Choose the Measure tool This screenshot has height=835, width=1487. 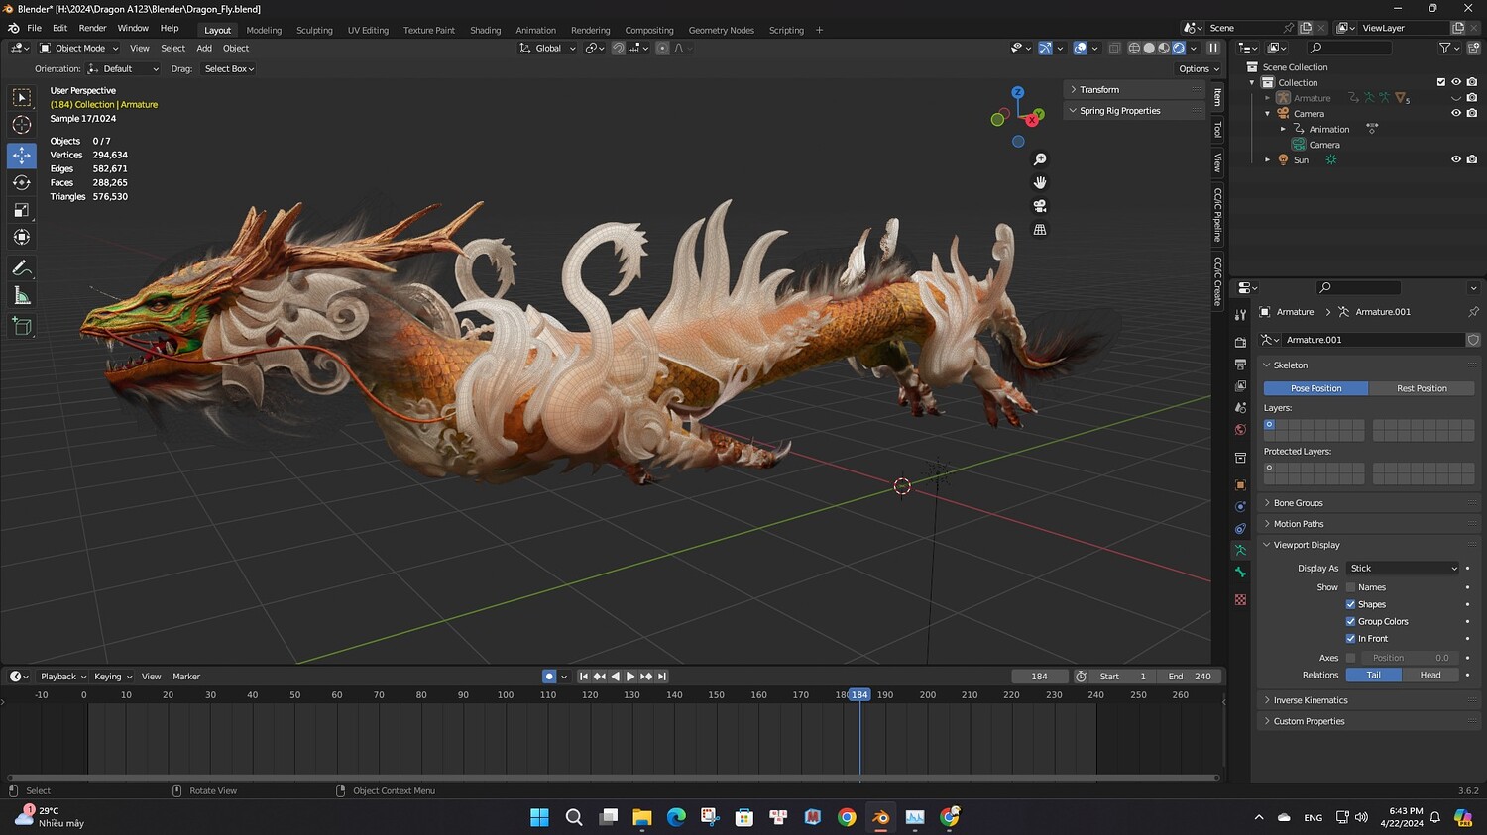[21, 296]
